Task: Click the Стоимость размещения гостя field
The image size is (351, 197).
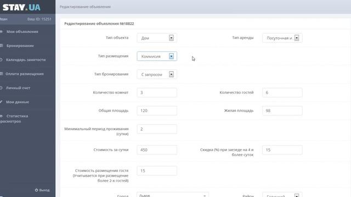Action: 157,171
